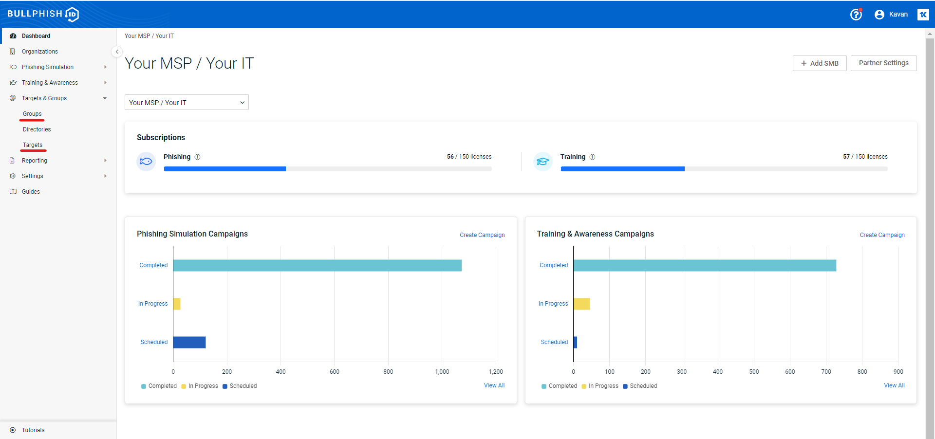Click the Training subscription cap icon
Screen dimensions: 935x439
(x=543, y=162)
